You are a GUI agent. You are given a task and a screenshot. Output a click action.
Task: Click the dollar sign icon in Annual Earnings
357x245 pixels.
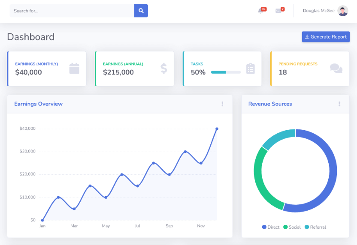164,69
